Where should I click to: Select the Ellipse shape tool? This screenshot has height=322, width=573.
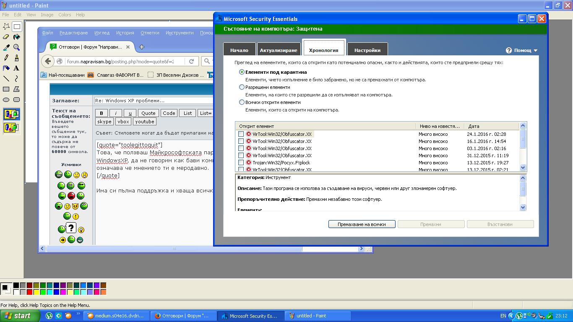click(x=6, y=100)
